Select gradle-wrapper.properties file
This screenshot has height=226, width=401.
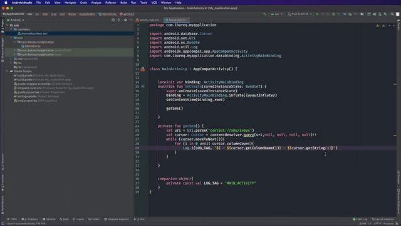(x=43, y=84)
